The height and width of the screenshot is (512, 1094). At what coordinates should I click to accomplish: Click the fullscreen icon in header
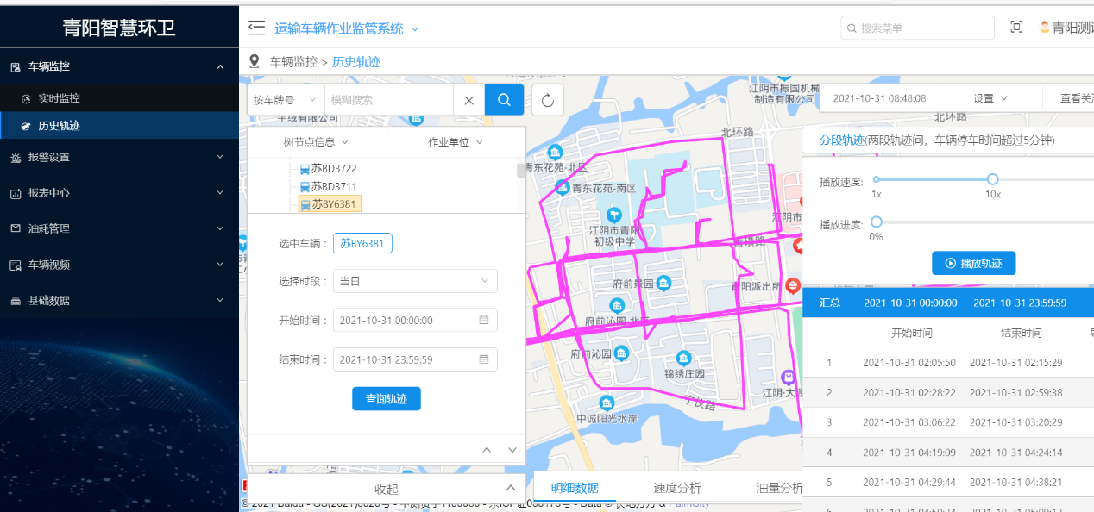click(x=1016, y=28)
